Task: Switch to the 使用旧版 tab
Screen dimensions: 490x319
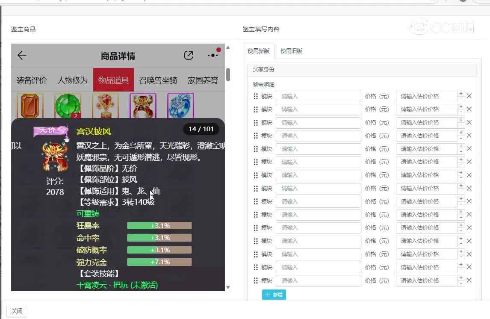Action: [x=290, y=51]
